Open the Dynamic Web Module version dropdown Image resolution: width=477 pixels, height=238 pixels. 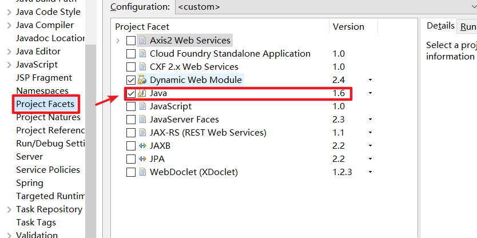[370, 80]
